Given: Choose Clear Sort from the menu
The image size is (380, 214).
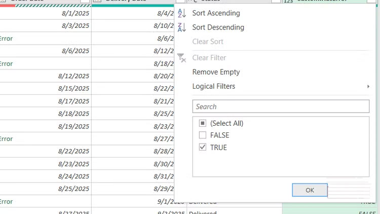Looking at the screenshot, I should tap(208, 42).
